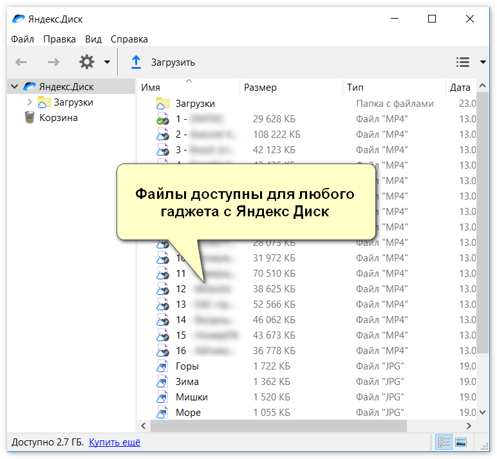Select the Корзина trash icon in sidebar

pos(30,118)
